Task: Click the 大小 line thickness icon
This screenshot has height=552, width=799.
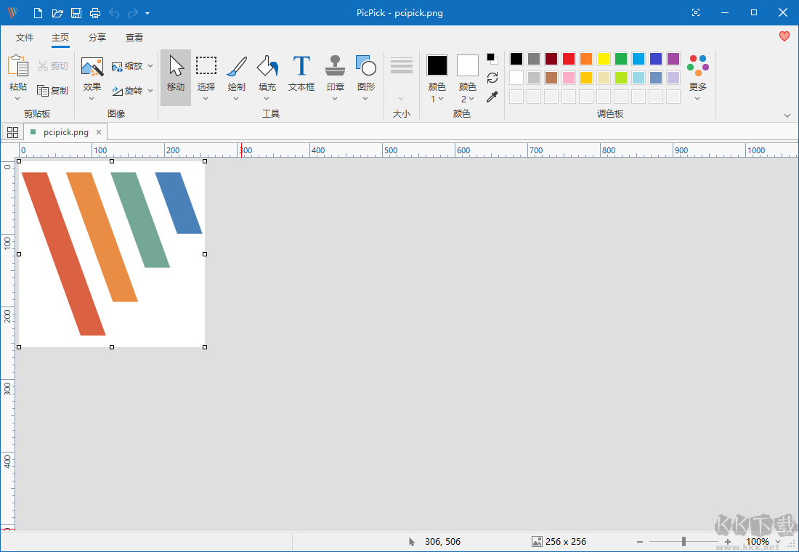Action: point(402,66)
